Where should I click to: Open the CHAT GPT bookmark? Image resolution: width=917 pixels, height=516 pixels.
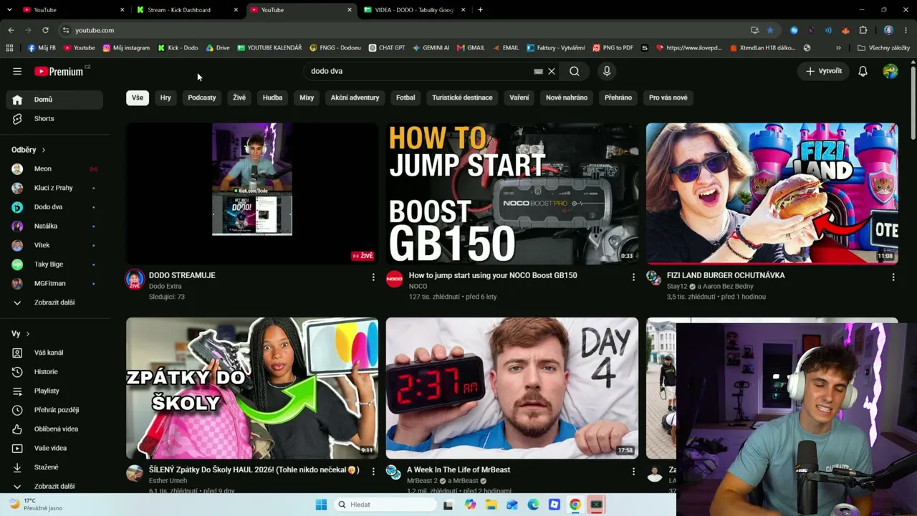[x=387, y=48]
